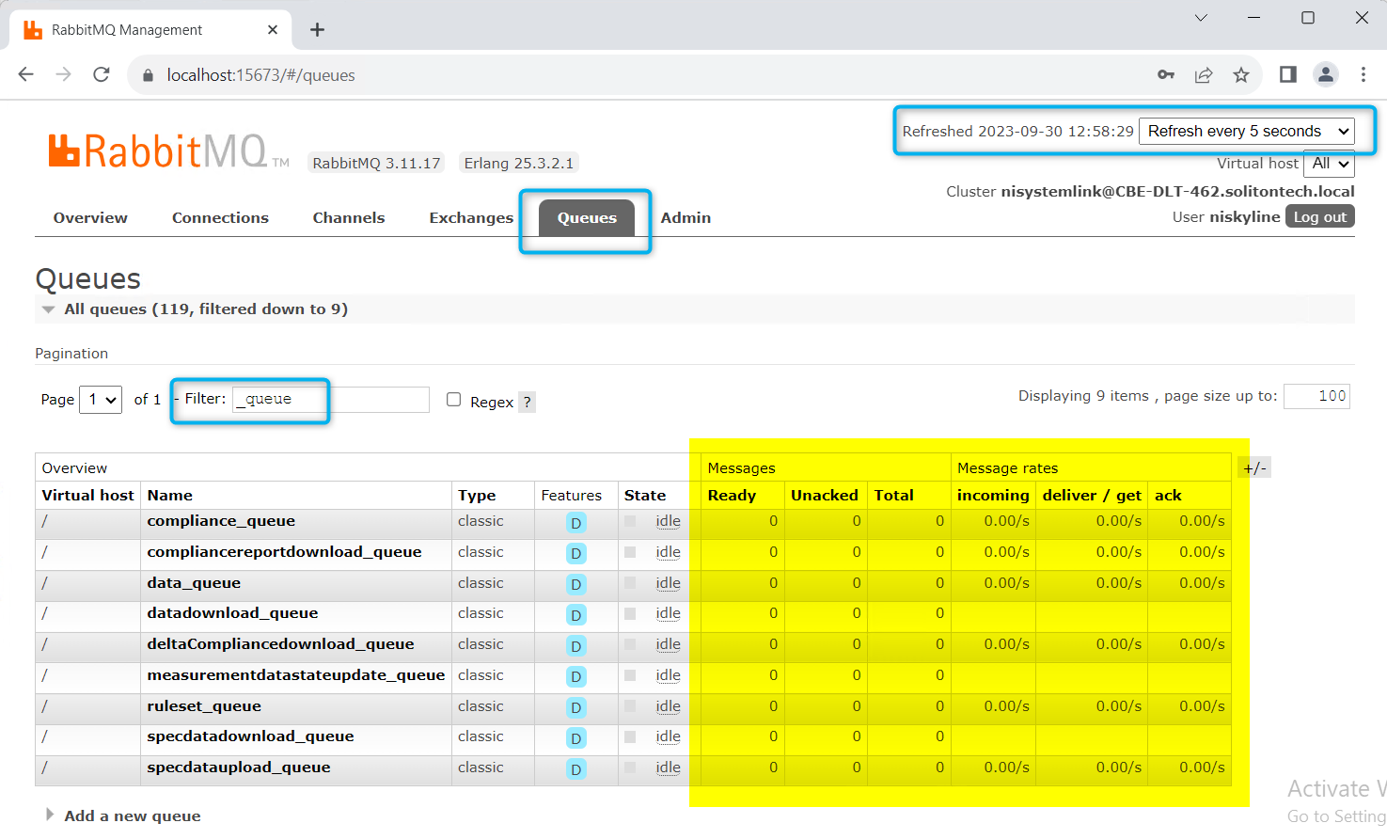Click D badge for measurementdatastateupdate_queue
The image size is (1387, 839).
pos(576,677)
